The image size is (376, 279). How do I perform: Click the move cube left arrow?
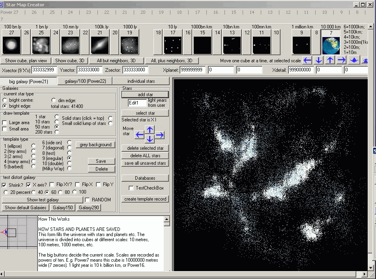(307, 60)
